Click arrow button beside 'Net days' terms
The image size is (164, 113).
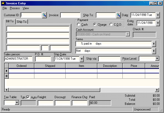(154, 51)
